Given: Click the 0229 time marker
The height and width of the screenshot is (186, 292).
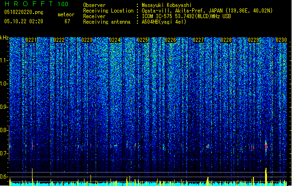Looking at the screenshot, I should pyautogui.click(x=253, y=40).
